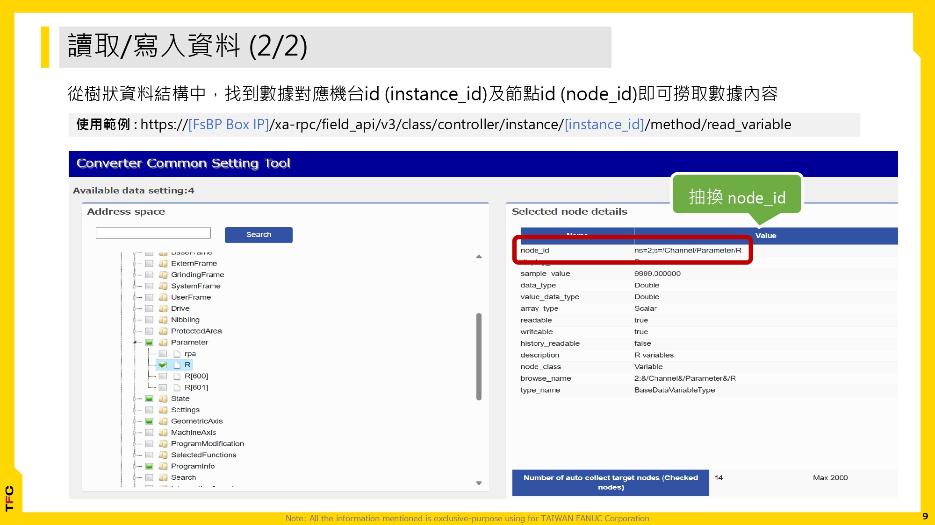
Task: Click the Search button
Action: pyautogui.click(x=259, y=235)
